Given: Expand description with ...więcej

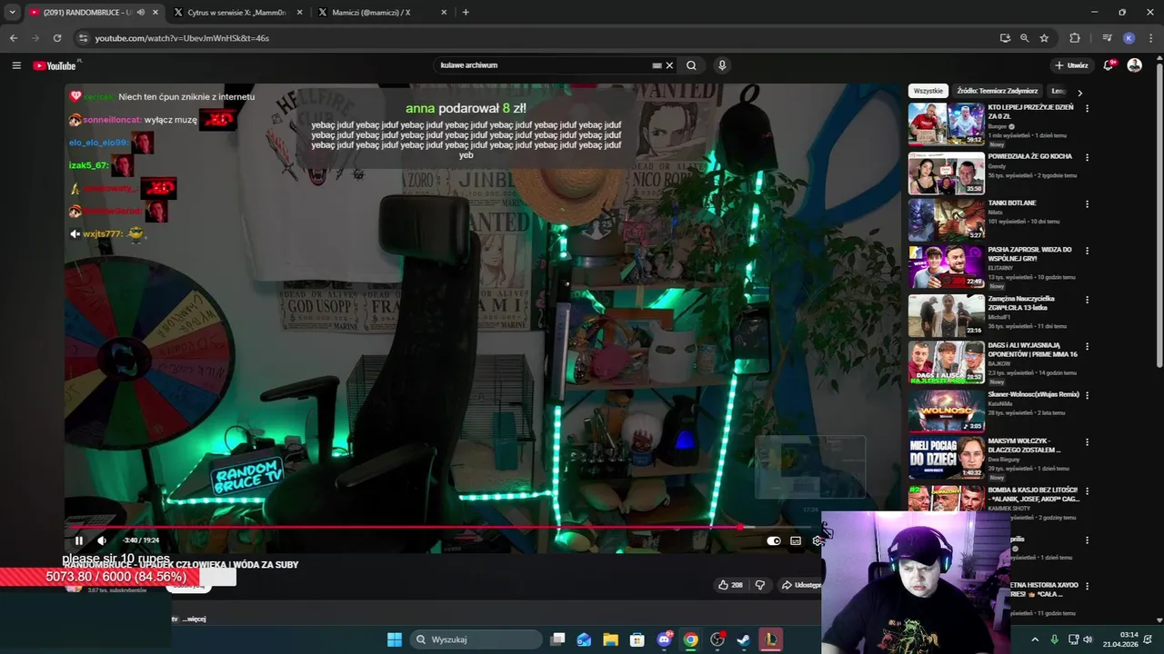Looking at the screenshot, I should (194, 619).
